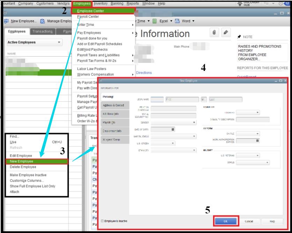Open the Ethnicity dropdown

tap(174, 150)
